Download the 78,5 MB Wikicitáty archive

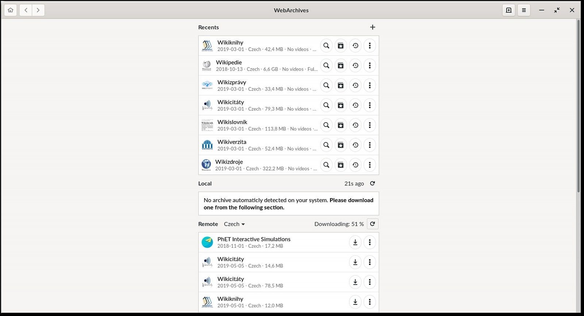(x=355, y=282)
